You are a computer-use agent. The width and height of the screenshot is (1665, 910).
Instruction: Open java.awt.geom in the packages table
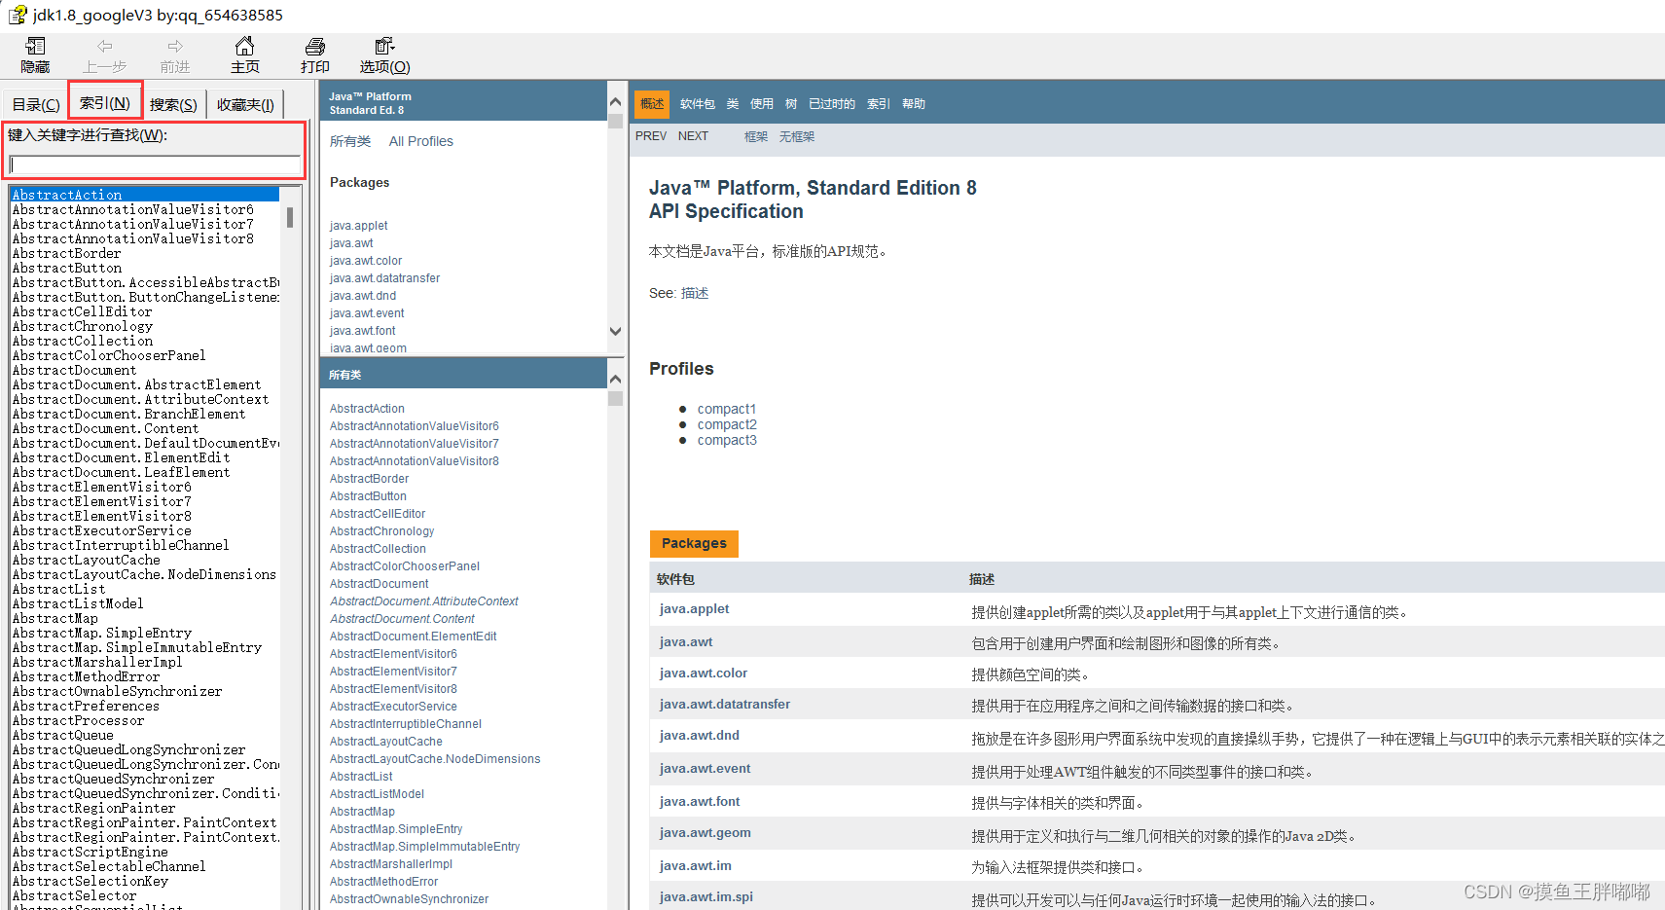click(x=705, y=833)
